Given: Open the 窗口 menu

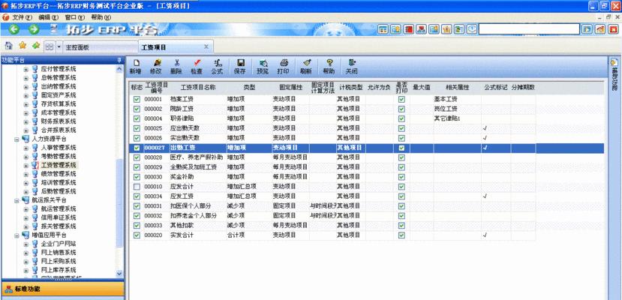Looking at the screenshot, I should (x=74, y=17).
